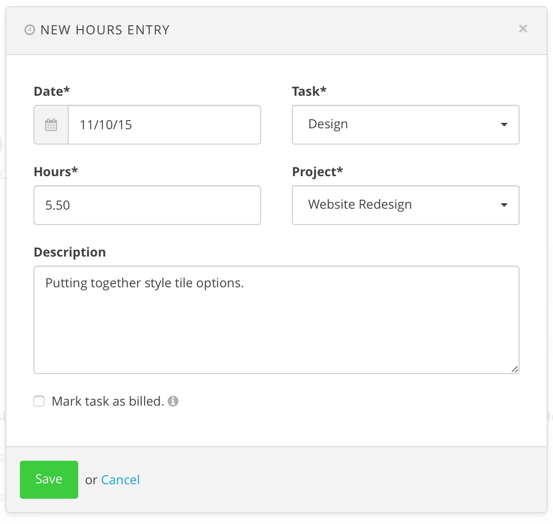The height and width of the screenshot is (524, 553).
Task: Open the calendar date picker icon
Action: (51, 125)
